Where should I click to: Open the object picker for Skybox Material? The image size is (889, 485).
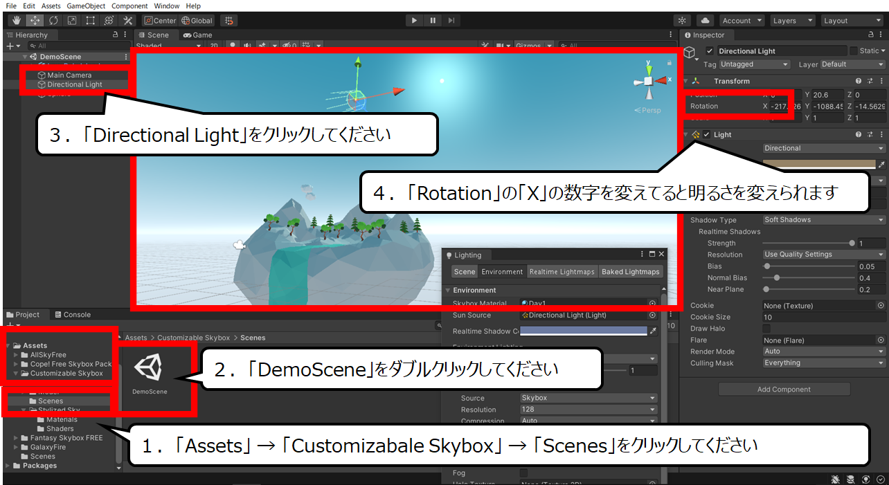coord(652,303)
